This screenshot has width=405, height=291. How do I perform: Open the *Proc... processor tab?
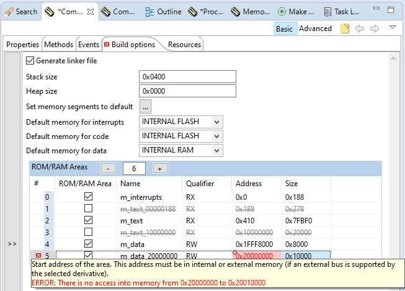(206, 12)
